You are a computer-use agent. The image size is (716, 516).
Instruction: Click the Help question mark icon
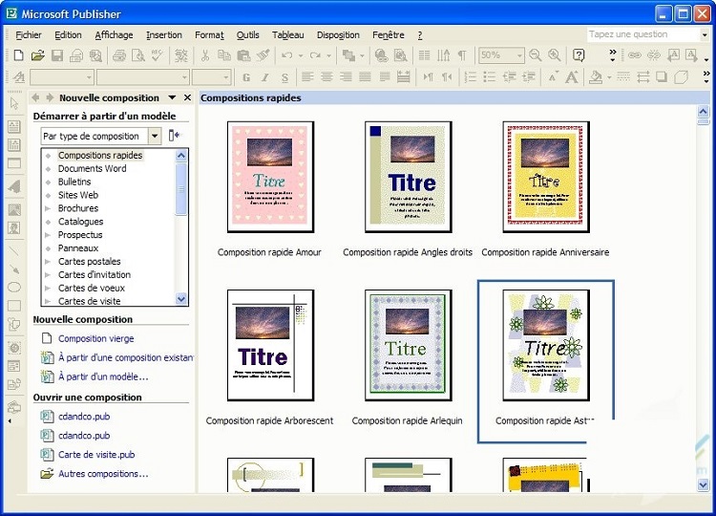point(579,55)
